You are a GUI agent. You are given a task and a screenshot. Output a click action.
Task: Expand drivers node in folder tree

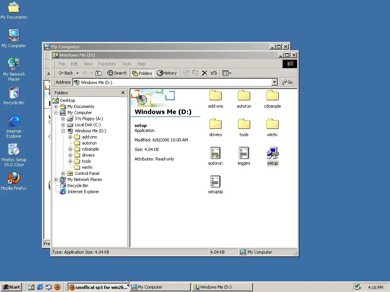[x=70, y=155]
